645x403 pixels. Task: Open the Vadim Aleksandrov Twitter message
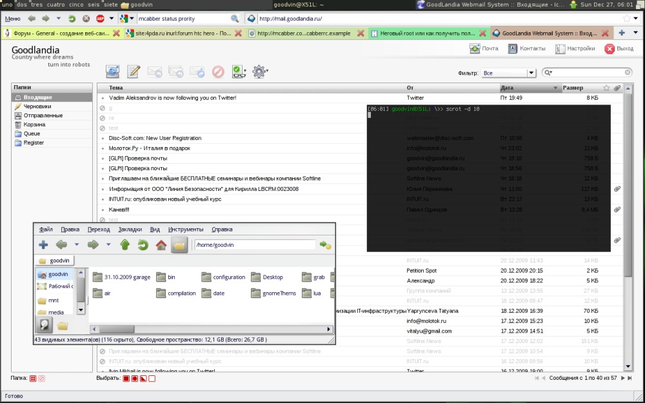point(172,98)
